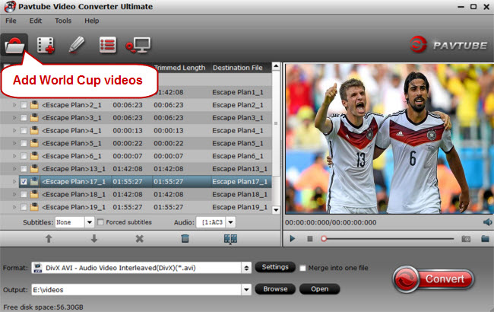Open the Output path dropdown
494x312 pixels.
pos(246,289)
